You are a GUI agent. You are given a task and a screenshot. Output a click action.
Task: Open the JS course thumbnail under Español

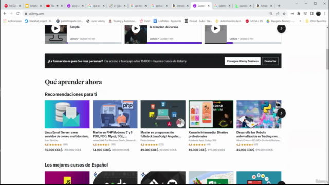67,178
